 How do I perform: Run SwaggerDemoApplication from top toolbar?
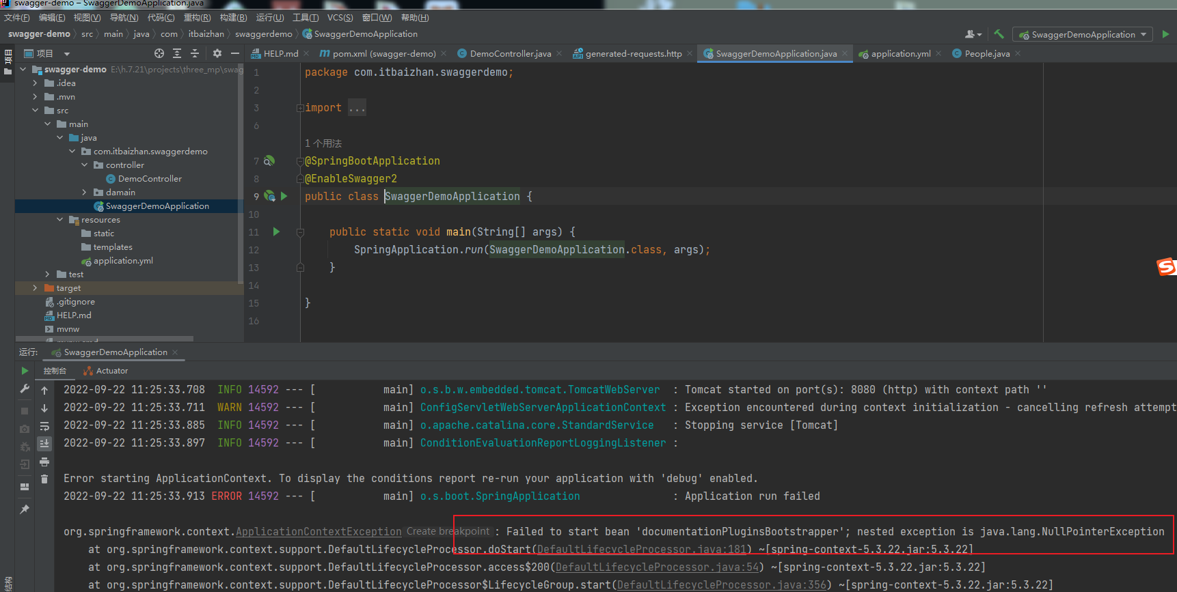1165,34
